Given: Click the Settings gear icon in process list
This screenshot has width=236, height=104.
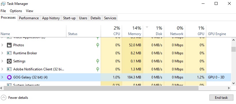Looking at the screenshot, I should pos(9,61).
